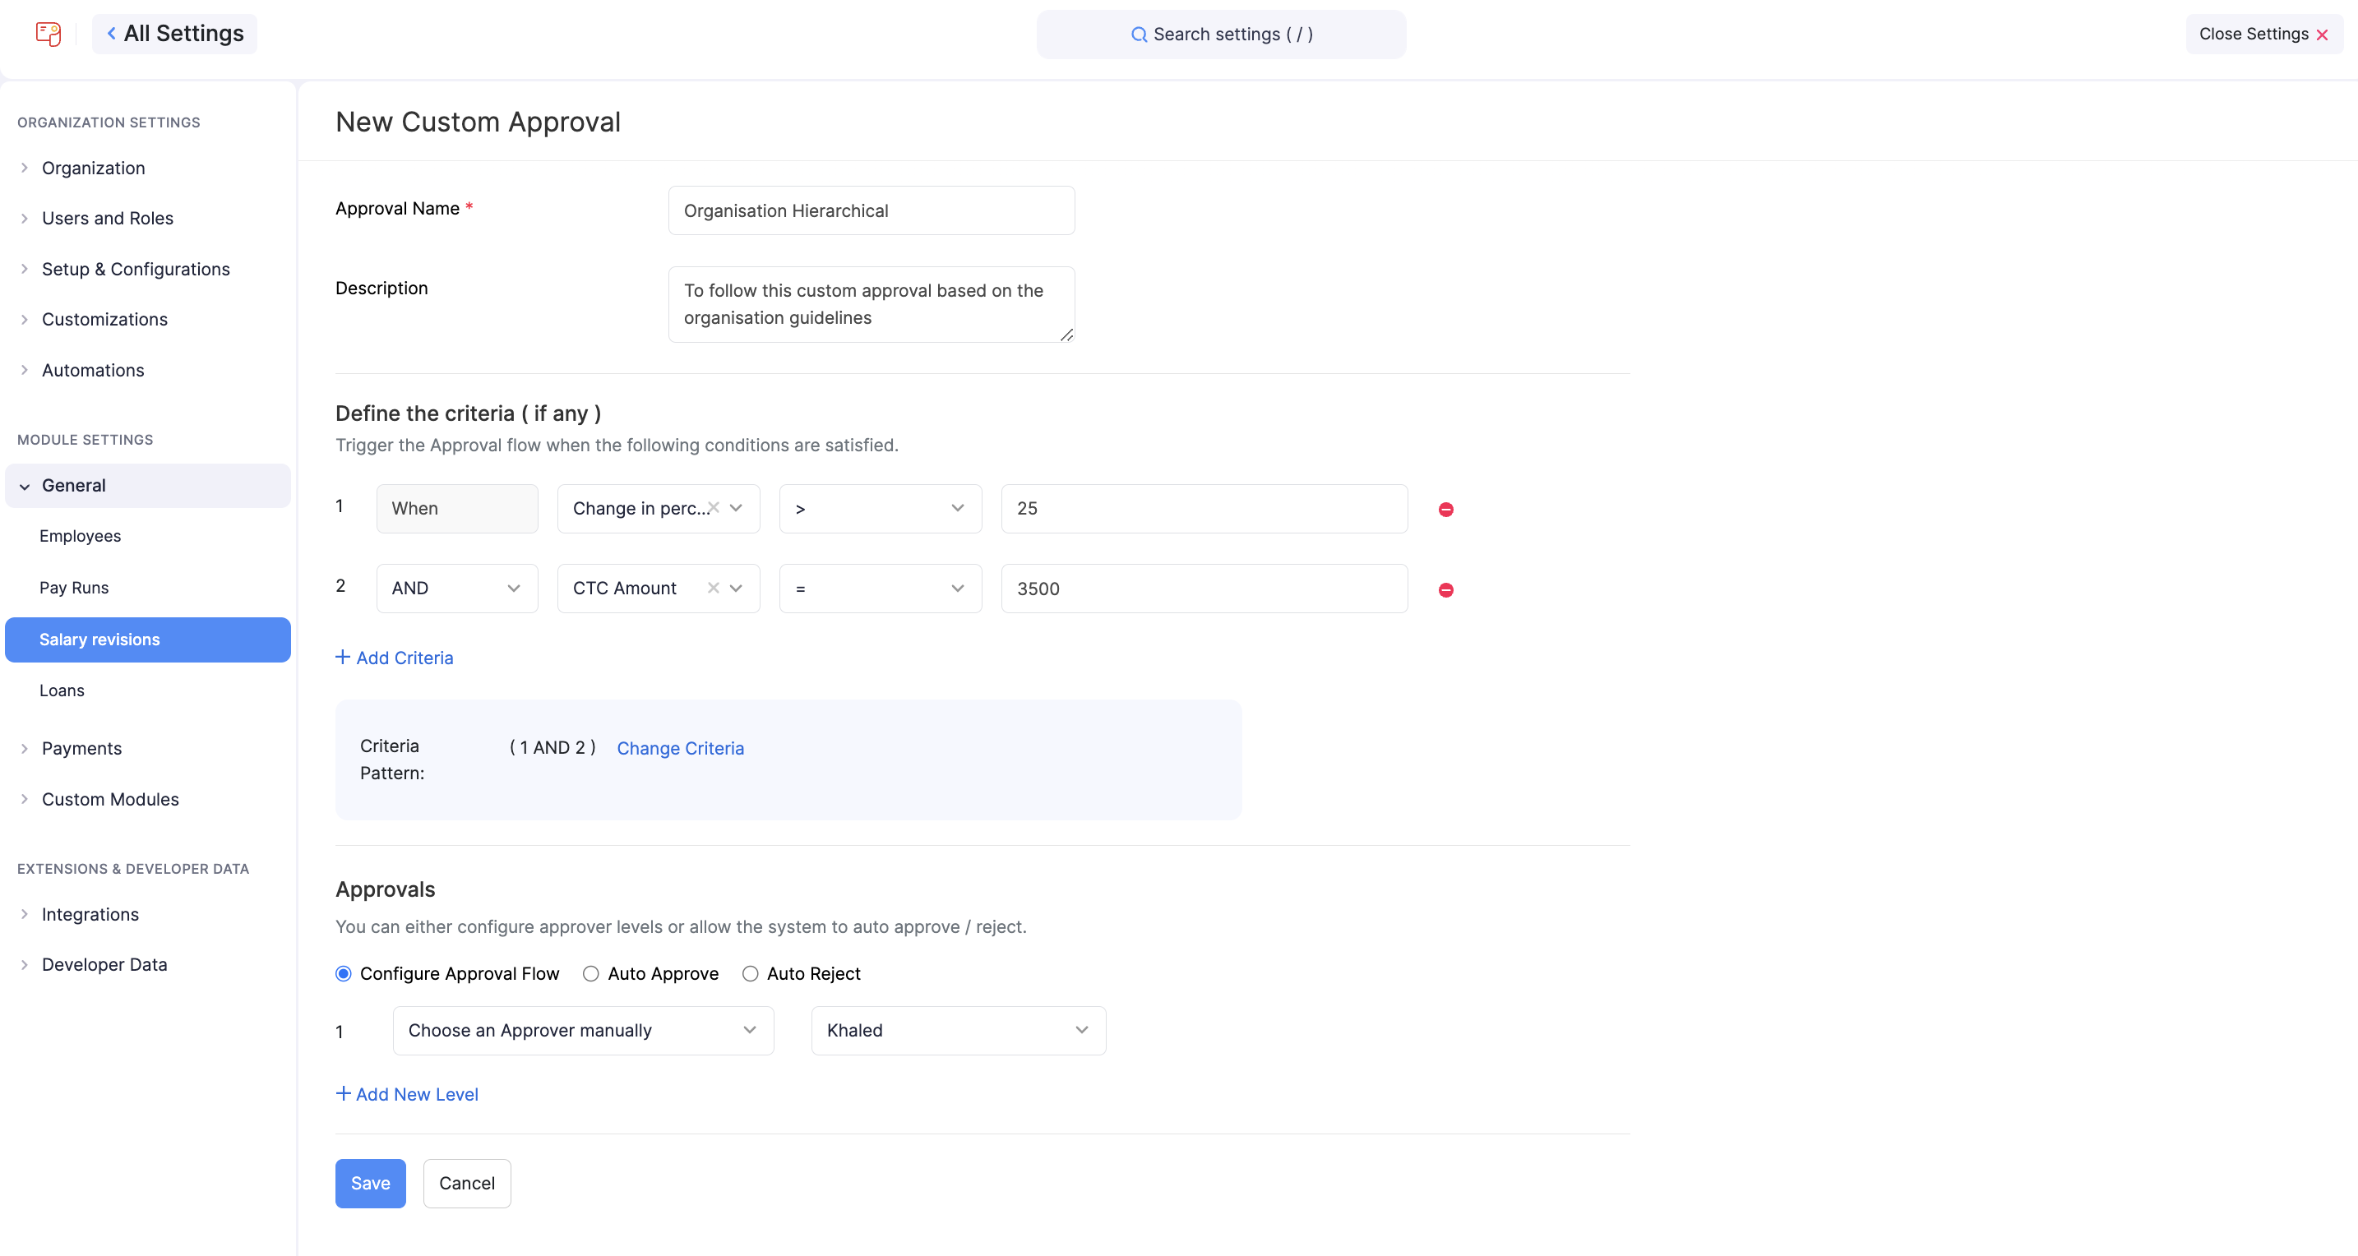Click the red X on Close Settings
Screen dimensions: 2358x1256
click(x=2323, y=35)
